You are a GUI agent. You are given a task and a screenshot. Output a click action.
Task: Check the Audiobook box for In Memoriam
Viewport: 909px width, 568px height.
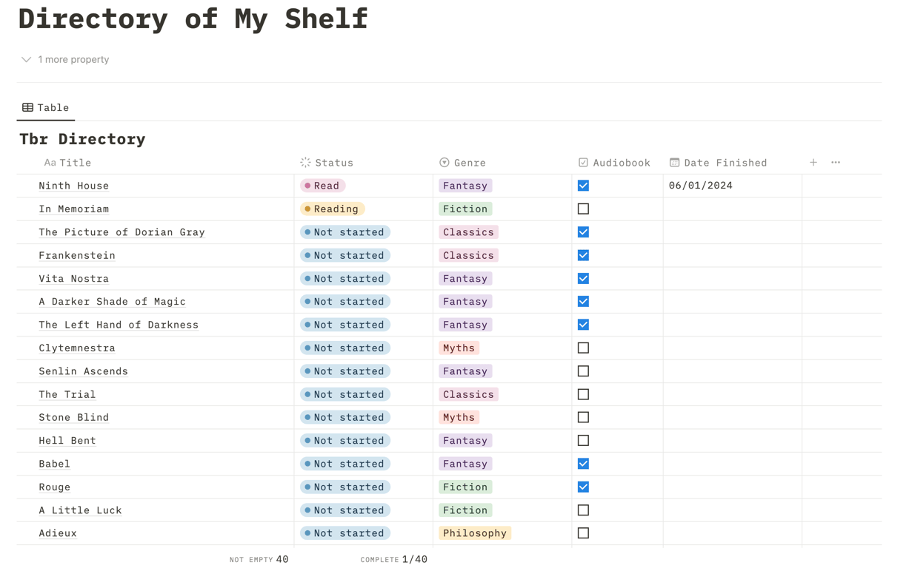tap(583, 209)
